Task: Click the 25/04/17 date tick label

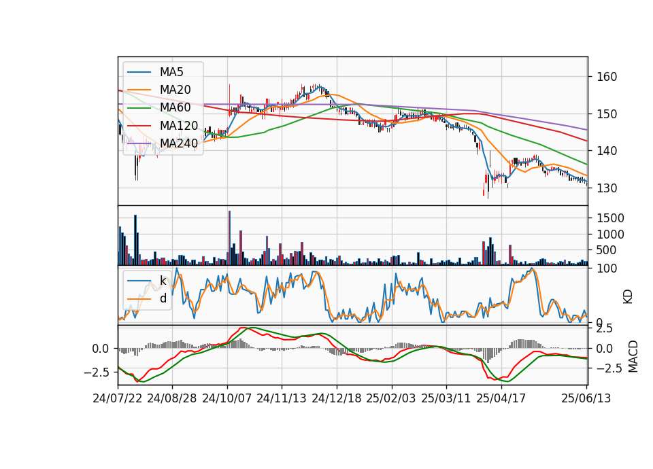Action: coord(501,398)
